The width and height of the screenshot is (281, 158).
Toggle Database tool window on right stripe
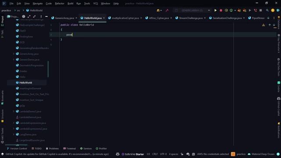[x=279, y=22]
